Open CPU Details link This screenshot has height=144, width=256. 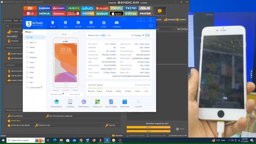pos(147,62)
